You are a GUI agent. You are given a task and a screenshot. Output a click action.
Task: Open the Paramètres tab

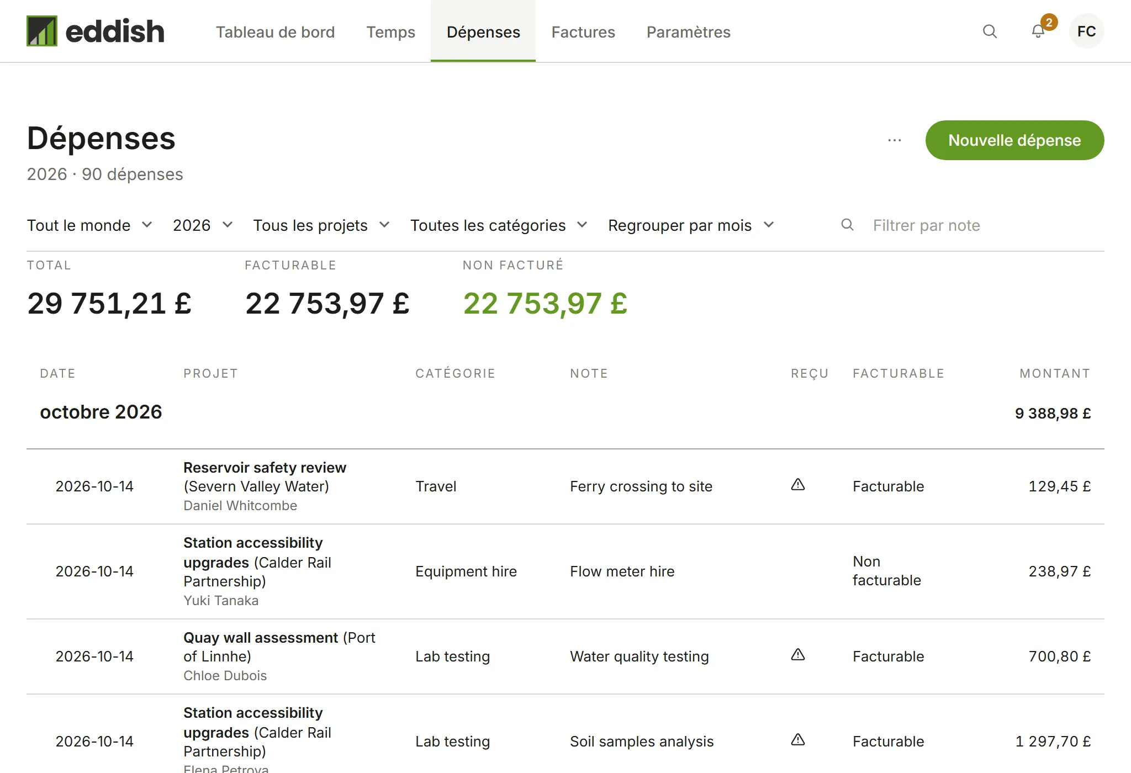coord(688,32)
